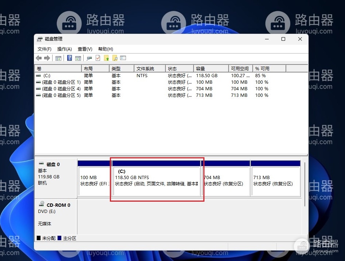Sort by the 卷 column header
Viewport: 345px width, 261px height.
(58, 69)
